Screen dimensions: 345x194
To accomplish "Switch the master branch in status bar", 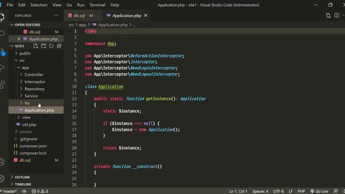I will [x=9, y=191].
